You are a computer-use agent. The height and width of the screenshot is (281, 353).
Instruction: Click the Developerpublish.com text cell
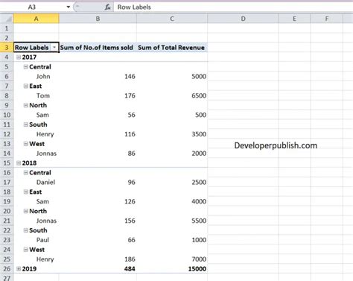tap(276, 145)
